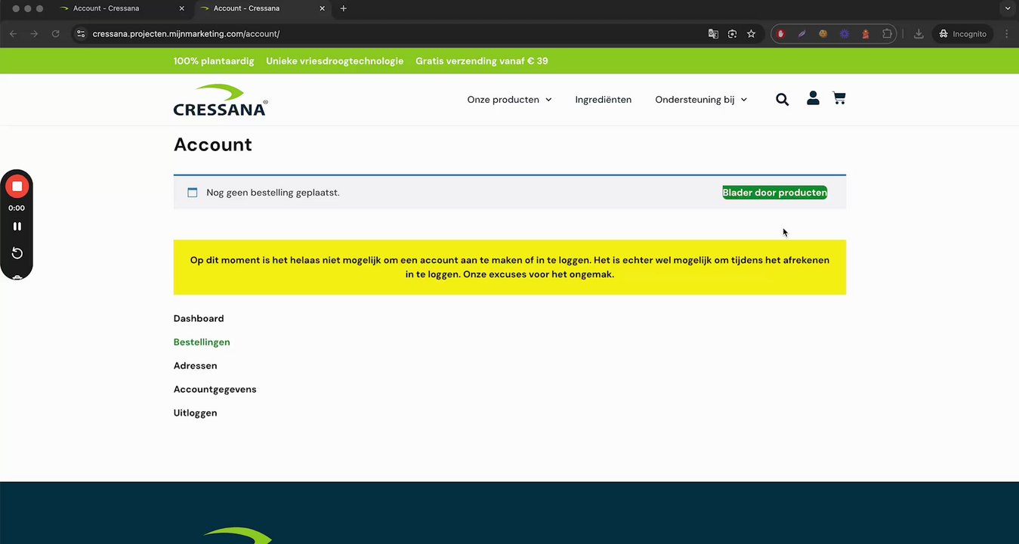Click the Account page heading

[213, 144]
